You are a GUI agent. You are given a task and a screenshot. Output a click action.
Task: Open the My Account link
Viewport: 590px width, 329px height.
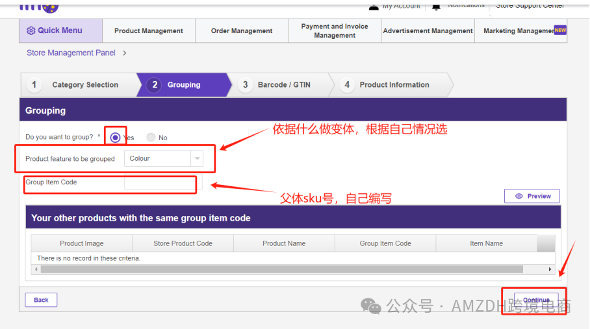[401, 6]
